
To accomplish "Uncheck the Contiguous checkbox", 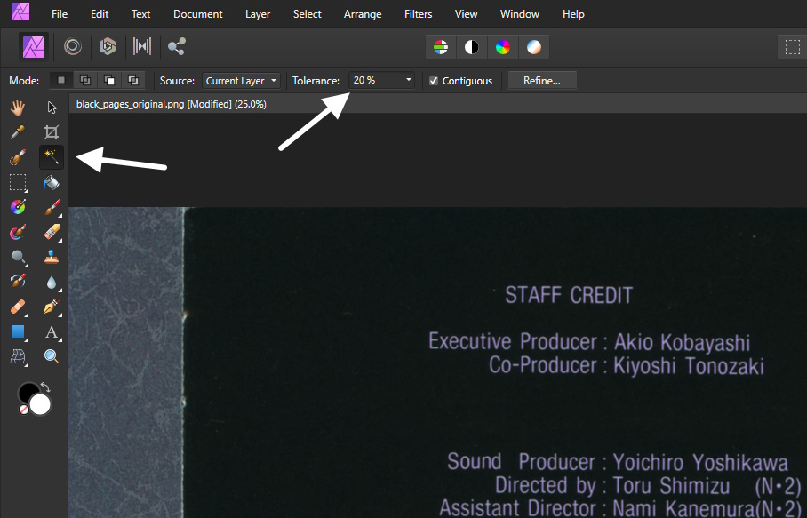I will coord(434,81).
